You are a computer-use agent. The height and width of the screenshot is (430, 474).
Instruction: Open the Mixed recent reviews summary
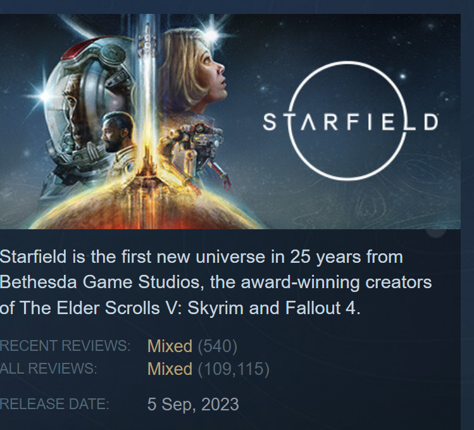click(170, 346)
